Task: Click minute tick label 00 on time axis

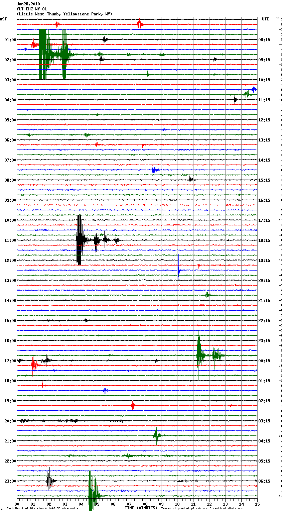Action: click(x=17, y=504)
